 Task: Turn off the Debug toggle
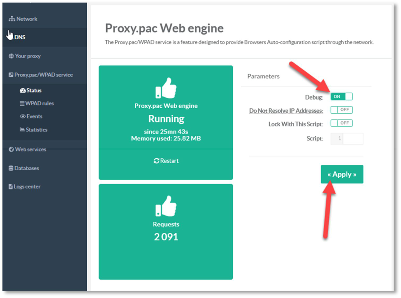(x=341, y=97)
